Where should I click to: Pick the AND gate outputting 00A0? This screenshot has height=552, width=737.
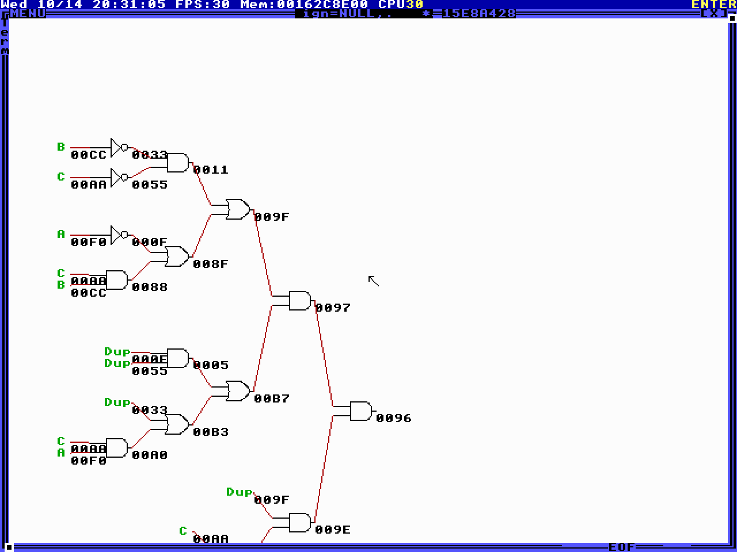(117, 448)
